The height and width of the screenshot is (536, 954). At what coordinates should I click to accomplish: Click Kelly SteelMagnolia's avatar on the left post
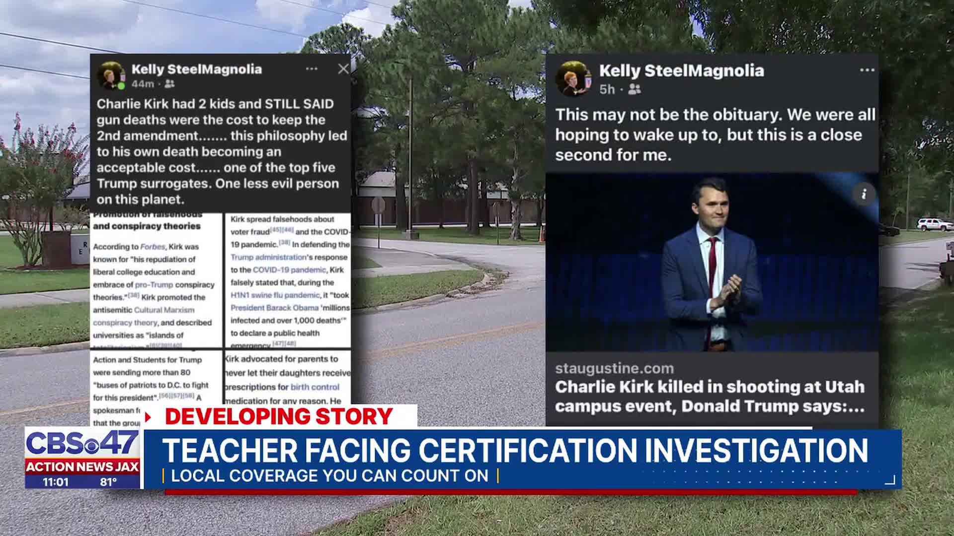point(112,74)
